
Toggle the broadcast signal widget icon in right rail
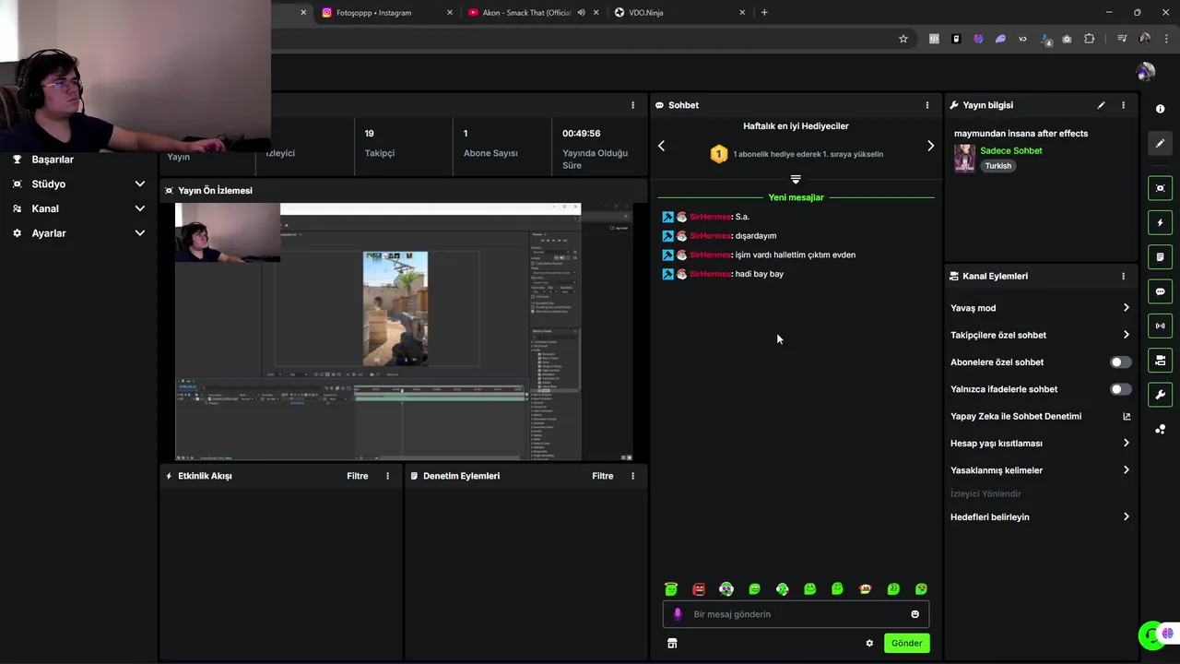(1160, 326)
